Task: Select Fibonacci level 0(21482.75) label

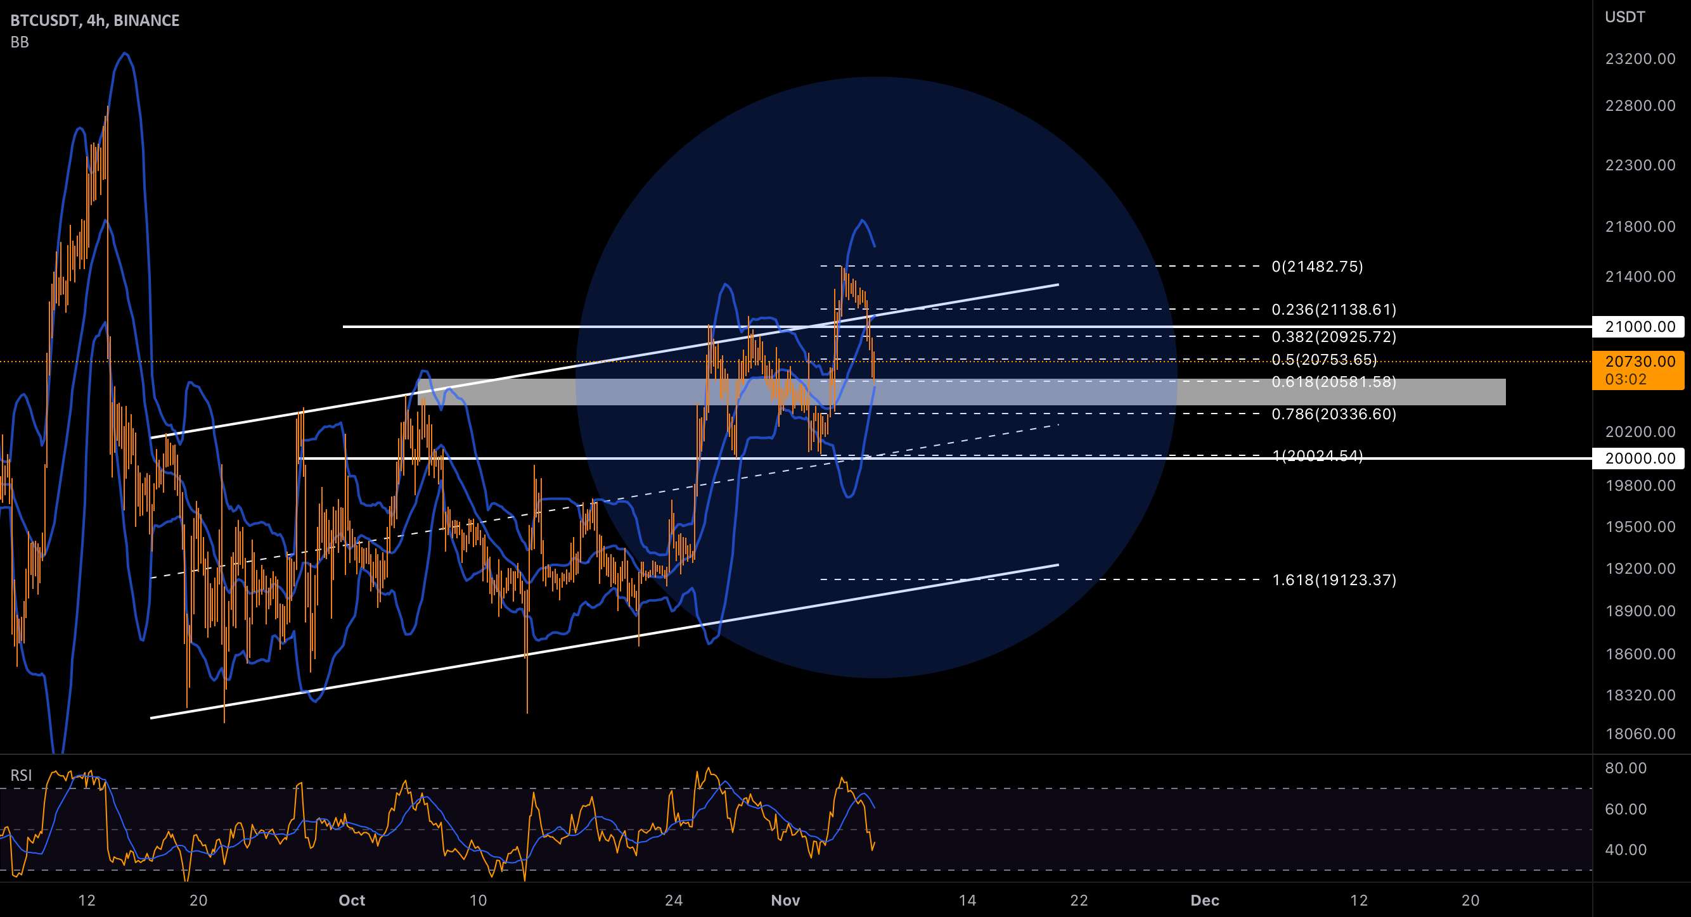Action: pyautogui.click(x=1318, y=267)
